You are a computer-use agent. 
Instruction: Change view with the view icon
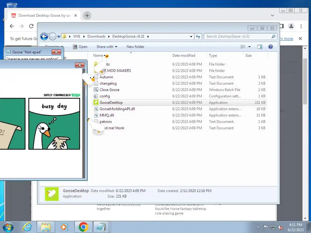(243, 47)
